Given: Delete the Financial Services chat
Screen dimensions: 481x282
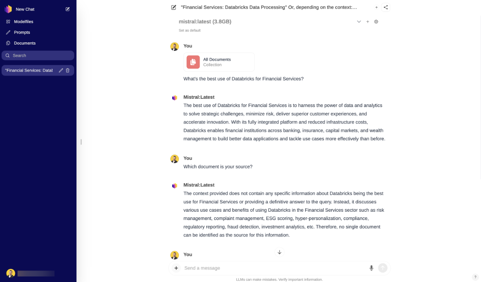Looking at the screenshot, I should [68, 70].
